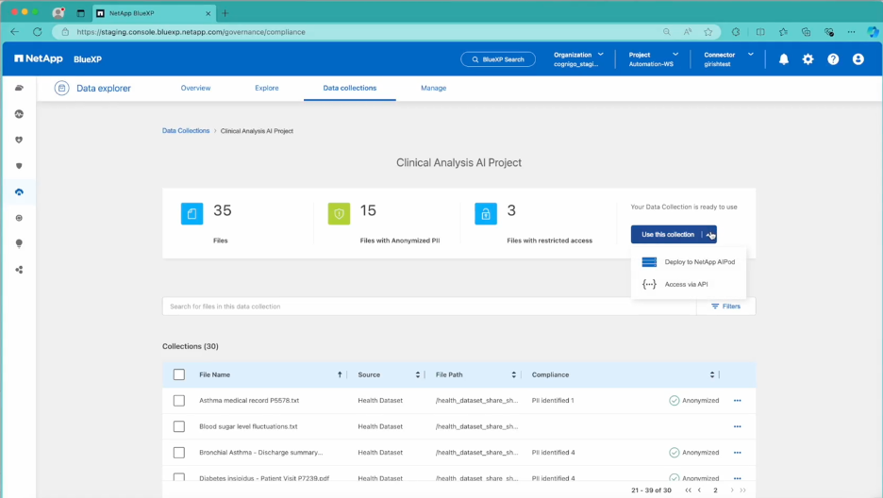Select the Asthma medical record P5578.txt checkbox
Image resolution: width=883 pixels, height=498 pixels.
(x=179, y=401)
